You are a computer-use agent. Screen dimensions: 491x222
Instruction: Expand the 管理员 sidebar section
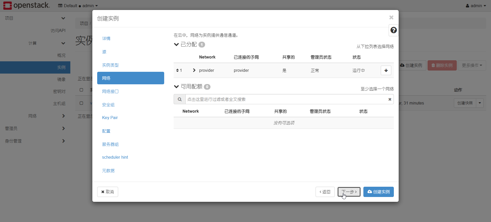35,128
